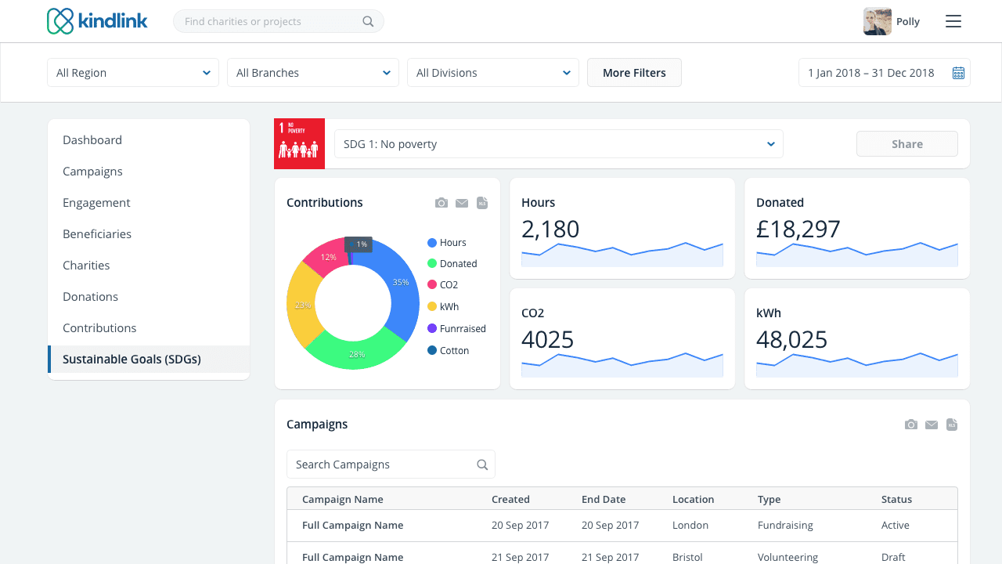Click camera icon in Campaigns panel
Image resolution: width=1002 pixels, height=564 pixels.
[x=910, y=425]
